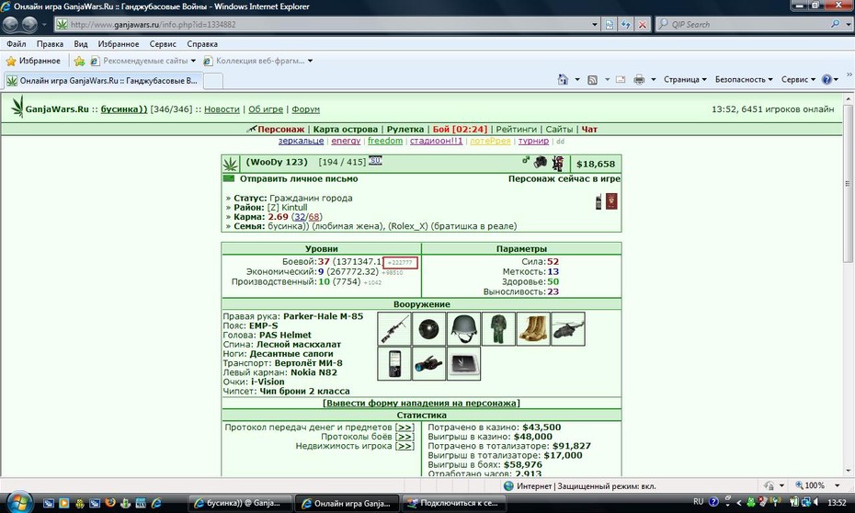Image resolution: width=855 pixels, height=513 pixels.
Task: Expand the Страница toolbar dropdown
Action: click(x=685, y=80)
